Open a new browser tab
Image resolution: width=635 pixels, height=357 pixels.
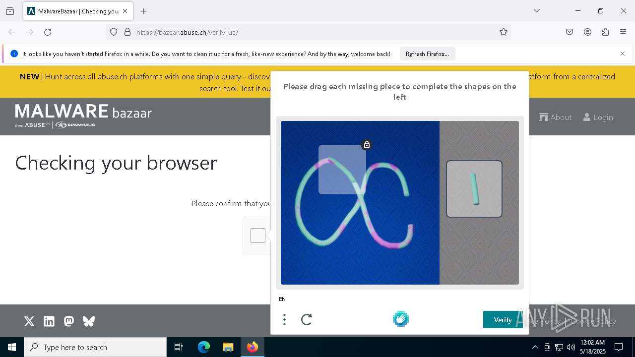(x=144, y=11)
